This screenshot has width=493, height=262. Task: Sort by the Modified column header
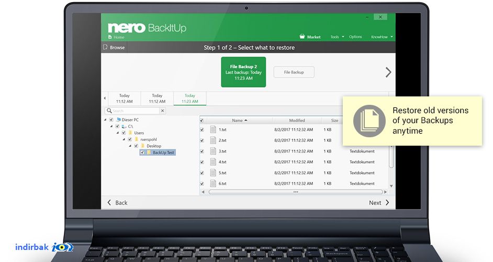[297, 121]
